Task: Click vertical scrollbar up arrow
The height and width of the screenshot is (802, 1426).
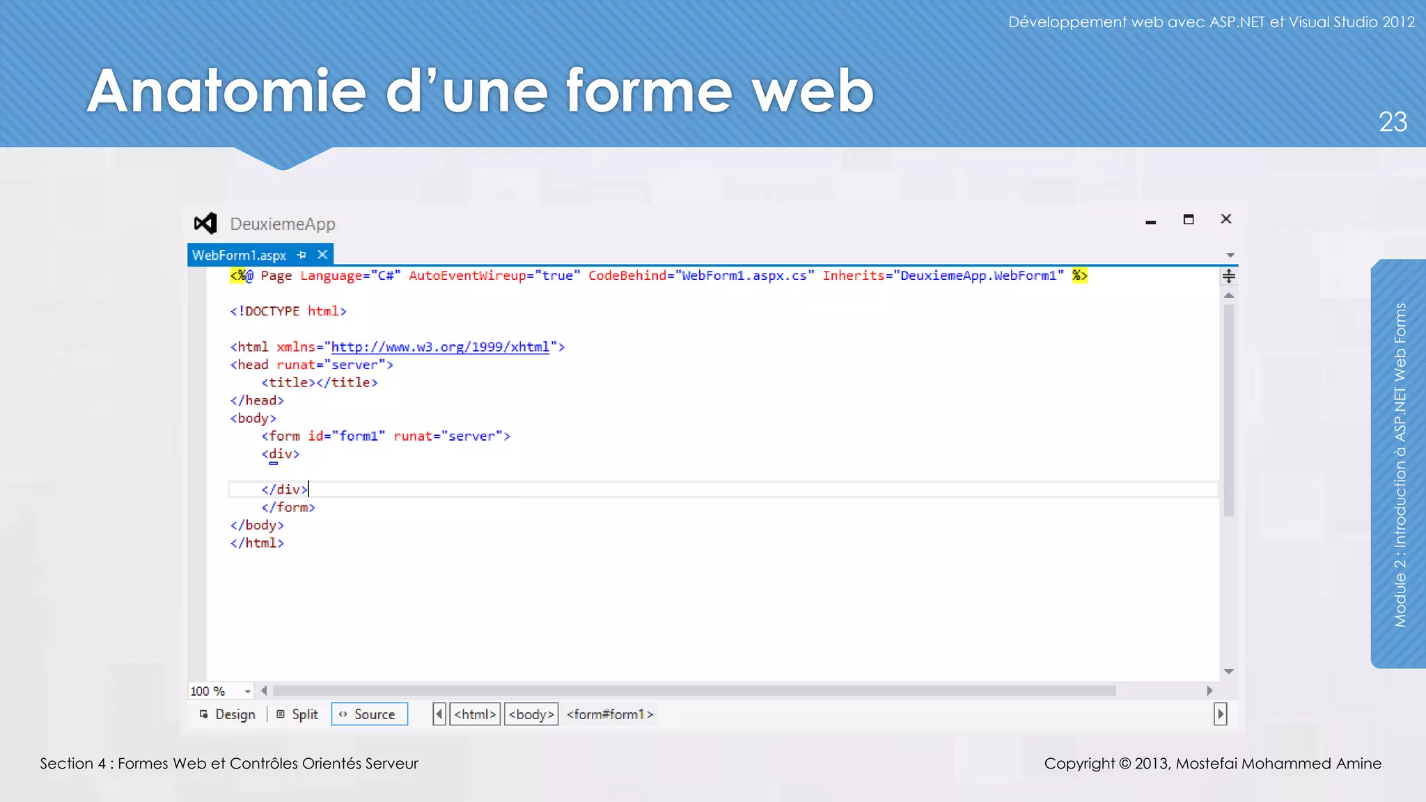Action: click(1229, 296)
